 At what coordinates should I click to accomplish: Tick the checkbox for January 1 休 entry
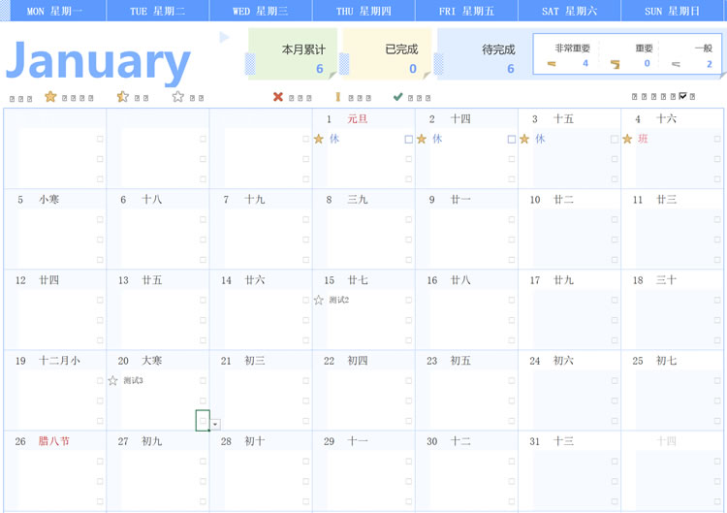pyautogui.click(x=408, y=139)
